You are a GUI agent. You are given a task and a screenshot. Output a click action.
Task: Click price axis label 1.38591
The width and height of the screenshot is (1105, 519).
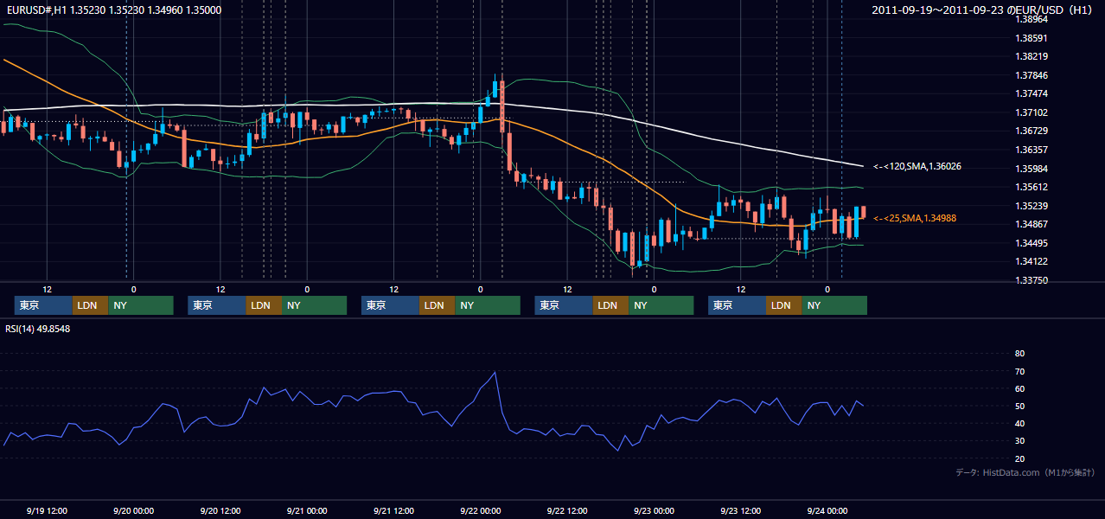(x=1032, y=38)
